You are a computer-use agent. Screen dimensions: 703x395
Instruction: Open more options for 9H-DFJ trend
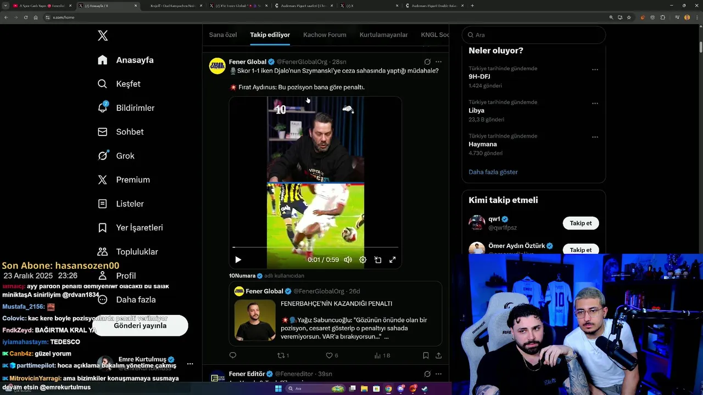click(x=595, y=70)
